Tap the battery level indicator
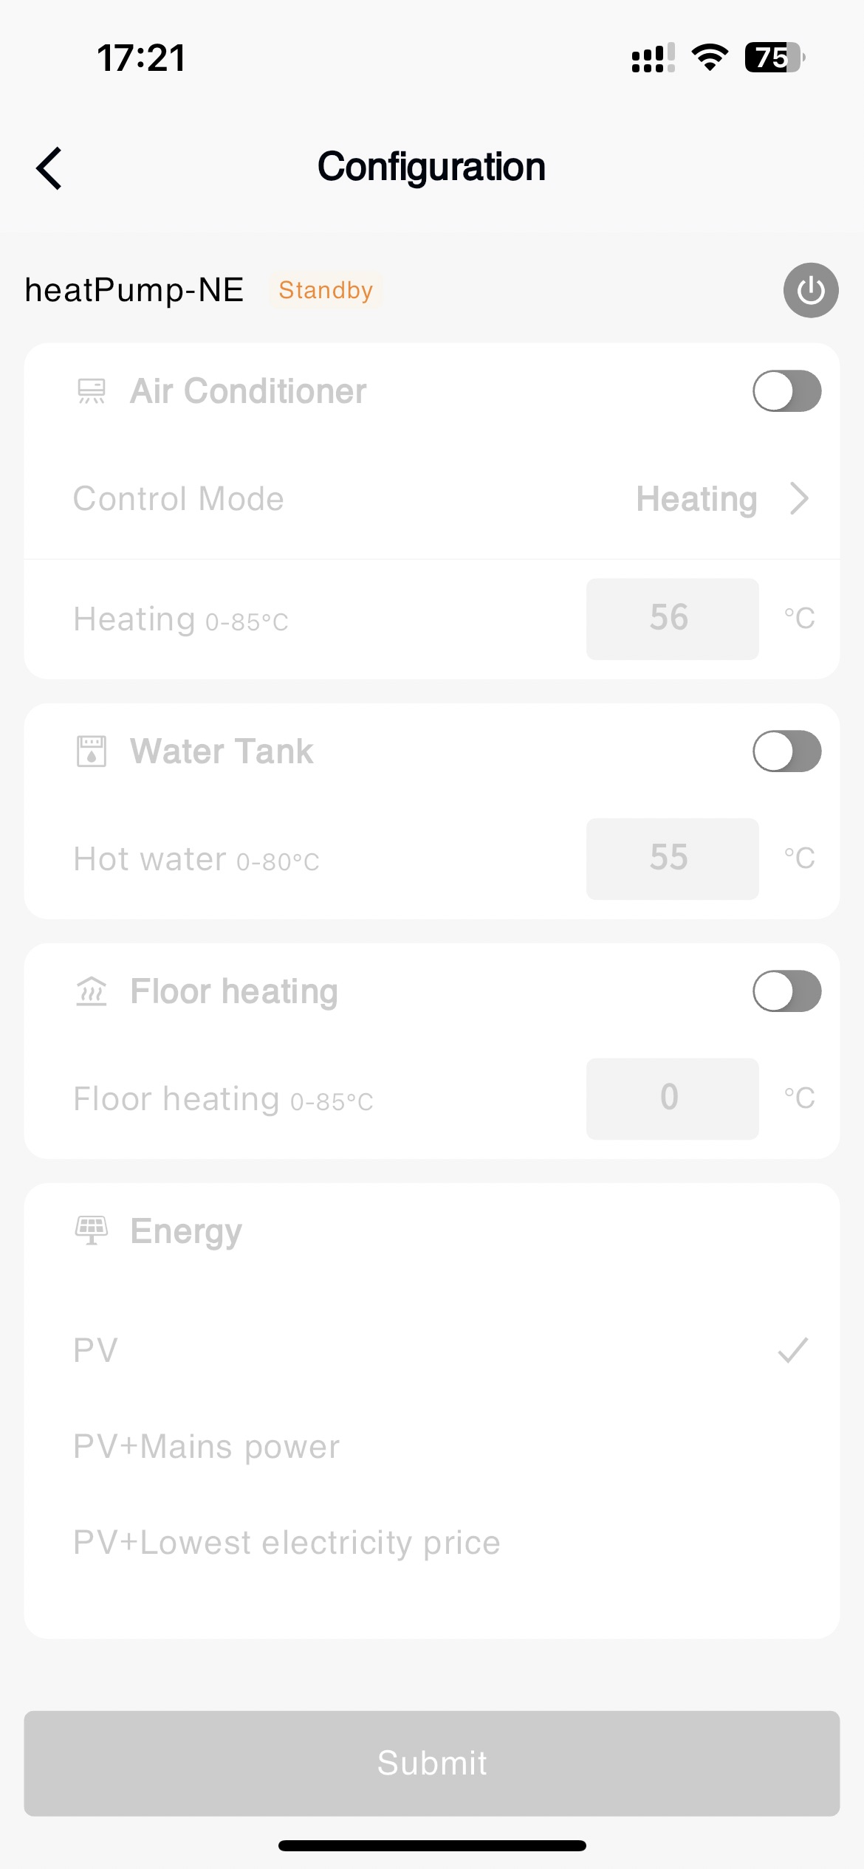The height and width of the screenshot is (1869, 864). point(774,58)
